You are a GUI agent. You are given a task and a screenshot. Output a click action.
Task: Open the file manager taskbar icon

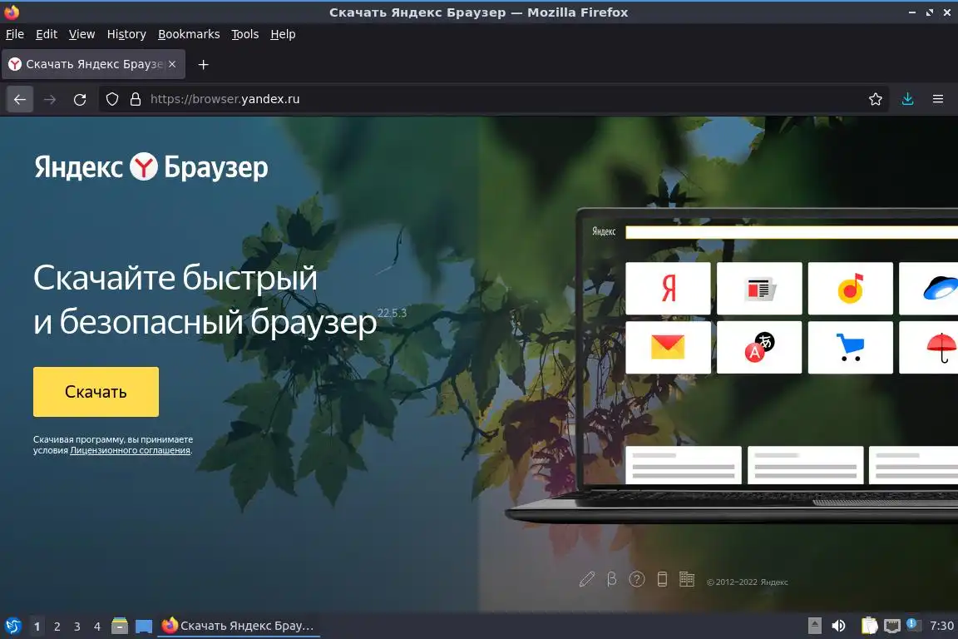(x=120, y=626)
